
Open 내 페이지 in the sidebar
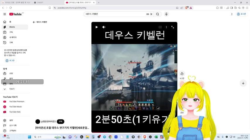[15, 37]
